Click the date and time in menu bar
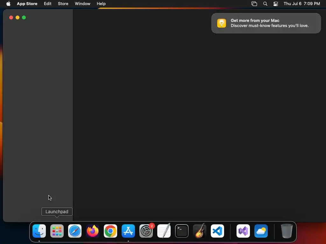 pos(302,3)
